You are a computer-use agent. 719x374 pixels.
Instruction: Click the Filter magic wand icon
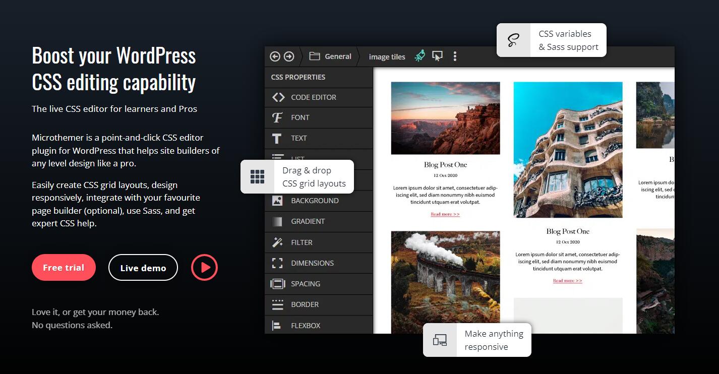[277, 242]
